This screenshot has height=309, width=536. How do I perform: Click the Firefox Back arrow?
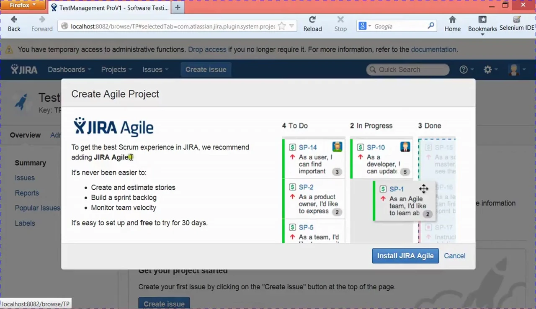[x=14, y=19]
